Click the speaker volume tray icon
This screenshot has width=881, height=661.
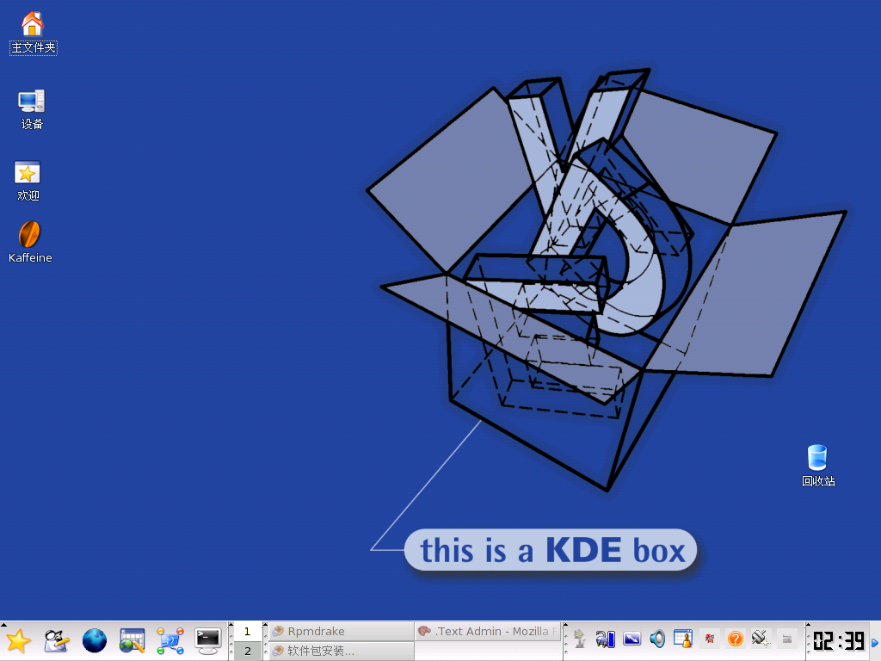tap(657, 639)
